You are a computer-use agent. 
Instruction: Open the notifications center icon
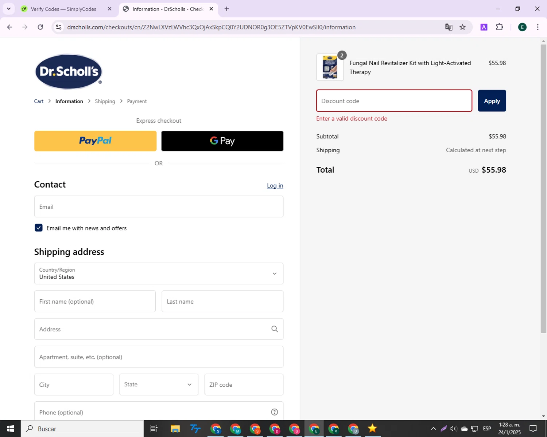[x=533, y=429]
